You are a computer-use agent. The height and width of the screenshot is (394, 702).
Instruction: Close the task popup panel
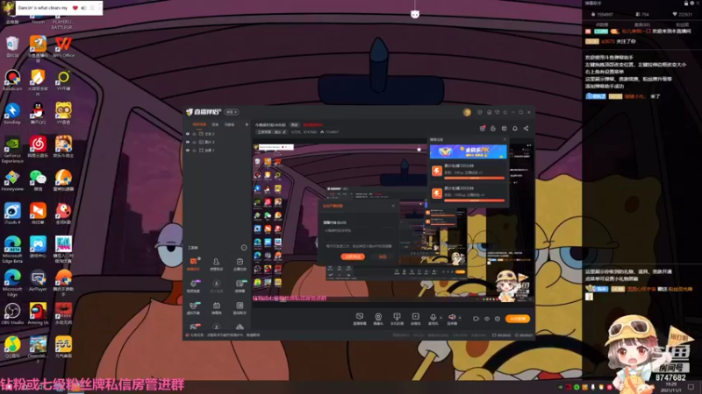[505, 139]
